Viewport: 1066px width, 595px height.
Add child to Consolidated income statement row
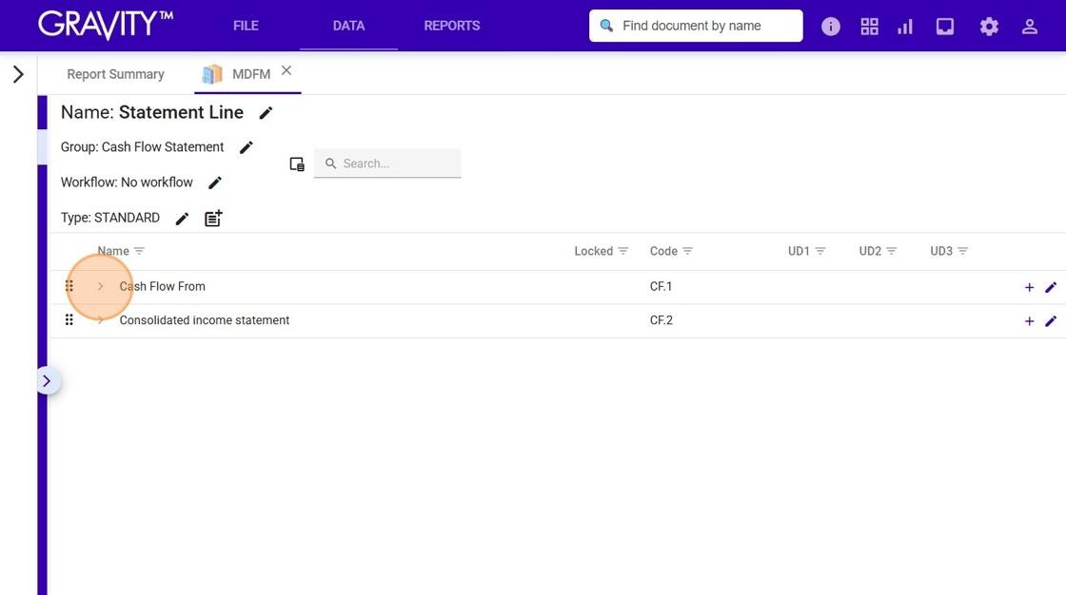click(x=1029, y=321)
